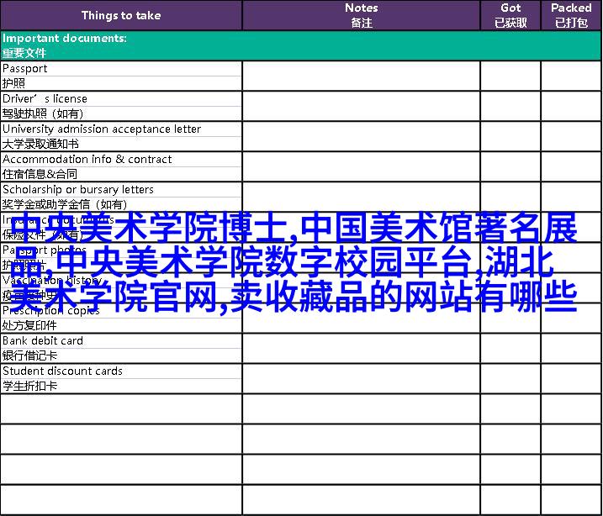Click the 'Student discount cards' cell
The height and width of the screenshot is (516, 603).
click(x=121, y=371)
